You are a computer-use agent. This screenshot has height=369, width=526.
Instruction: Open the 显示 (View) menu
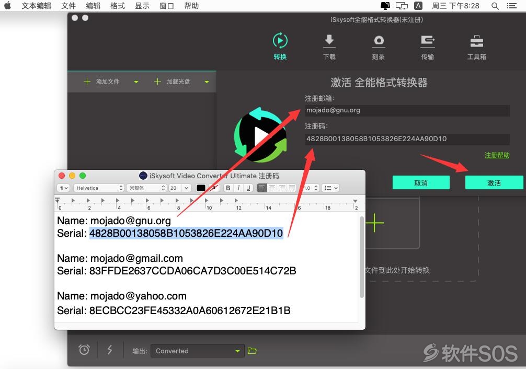pos(142,6)
